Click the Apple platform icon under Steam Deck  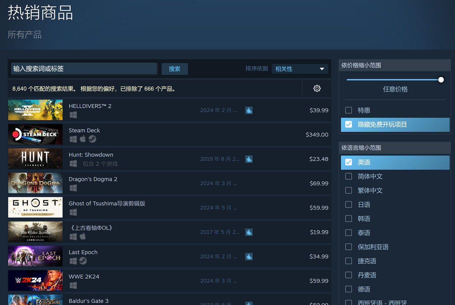click(83, 139)
